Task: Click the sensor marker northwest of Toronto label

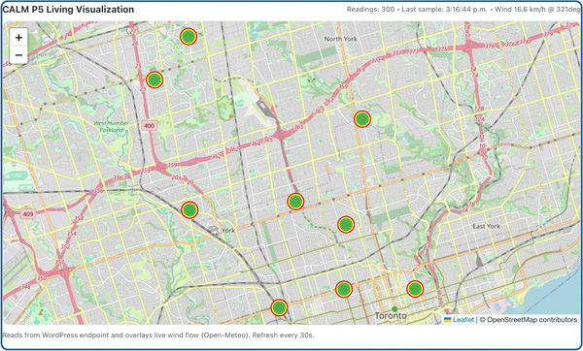Action: 344,289
